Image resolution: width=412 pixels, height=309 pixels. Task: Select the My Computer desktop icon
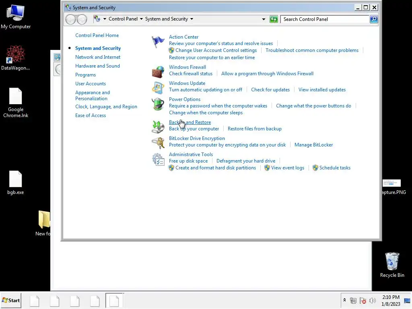click(x=16, y=17)
